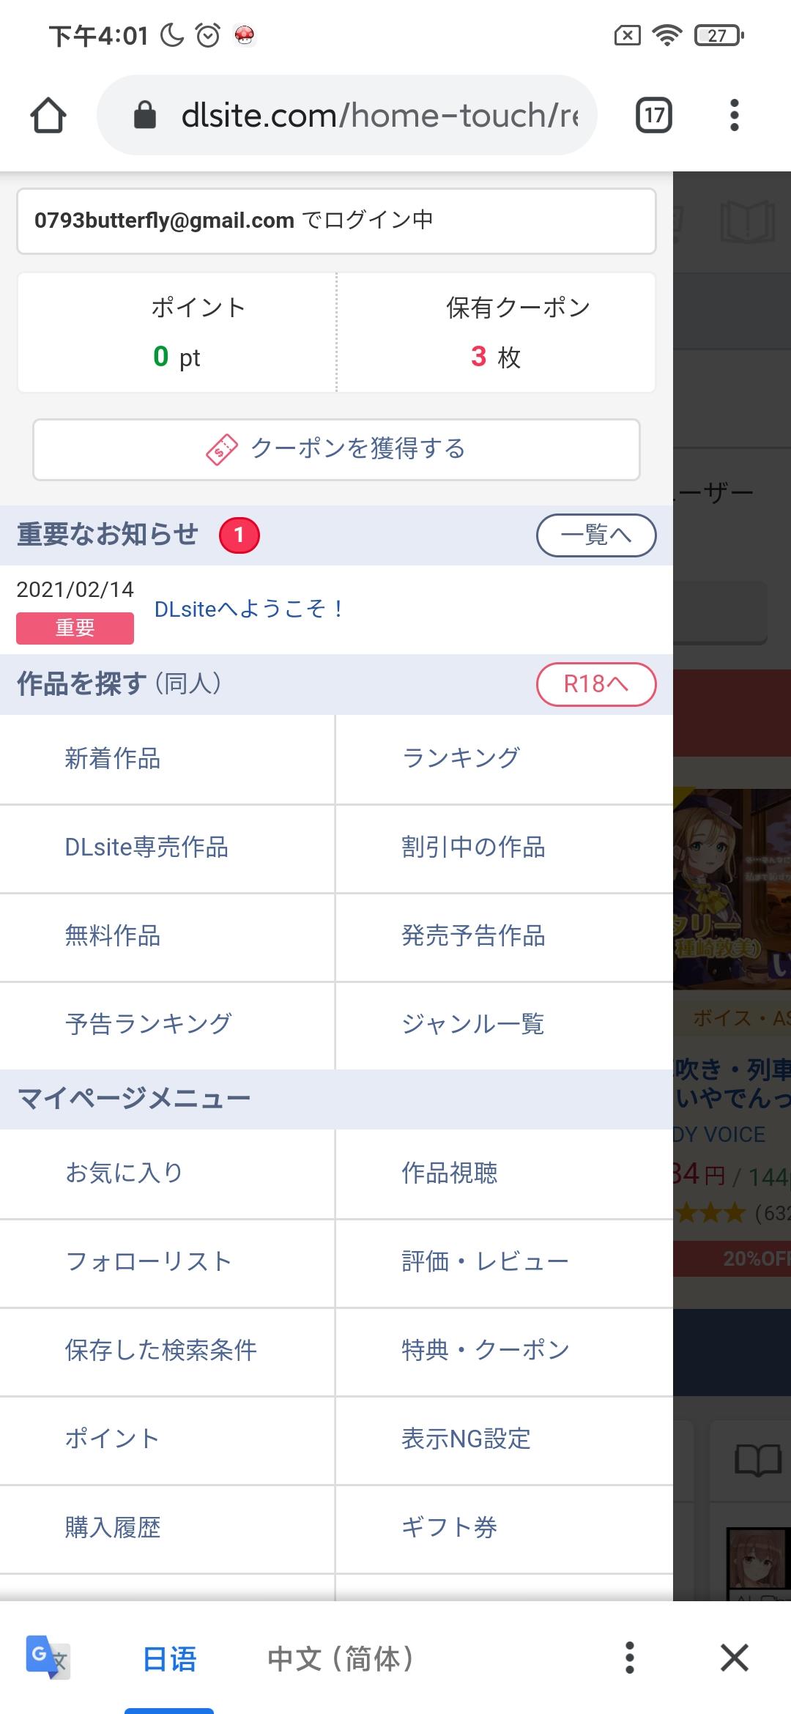The height and width of the screenshot is (1714, 791).
Task: Switch to R18 section via R18へ
Action: pos(595,684)
